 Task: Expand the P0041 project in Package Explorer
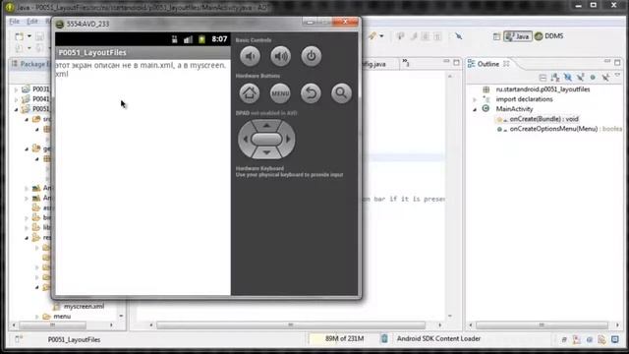[16, 99]
